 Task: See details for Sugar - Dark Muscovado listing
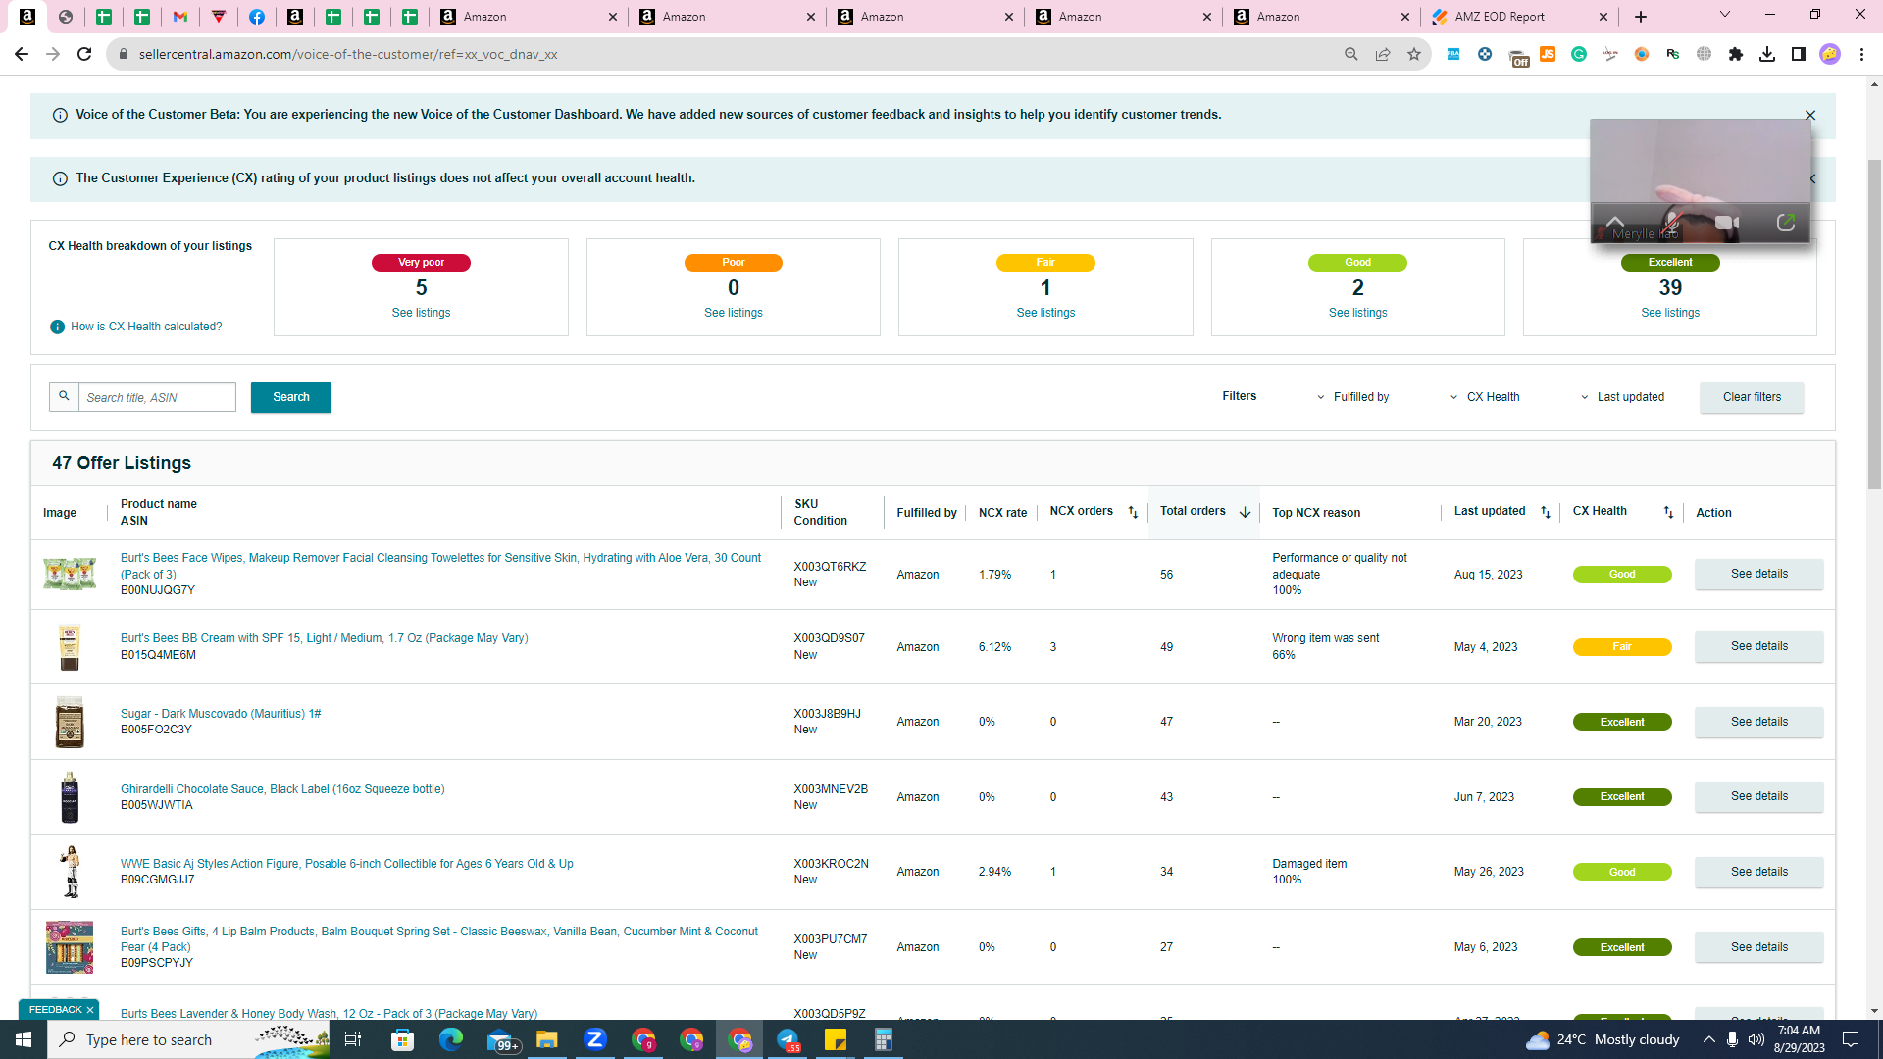(x=1759, y=722)
